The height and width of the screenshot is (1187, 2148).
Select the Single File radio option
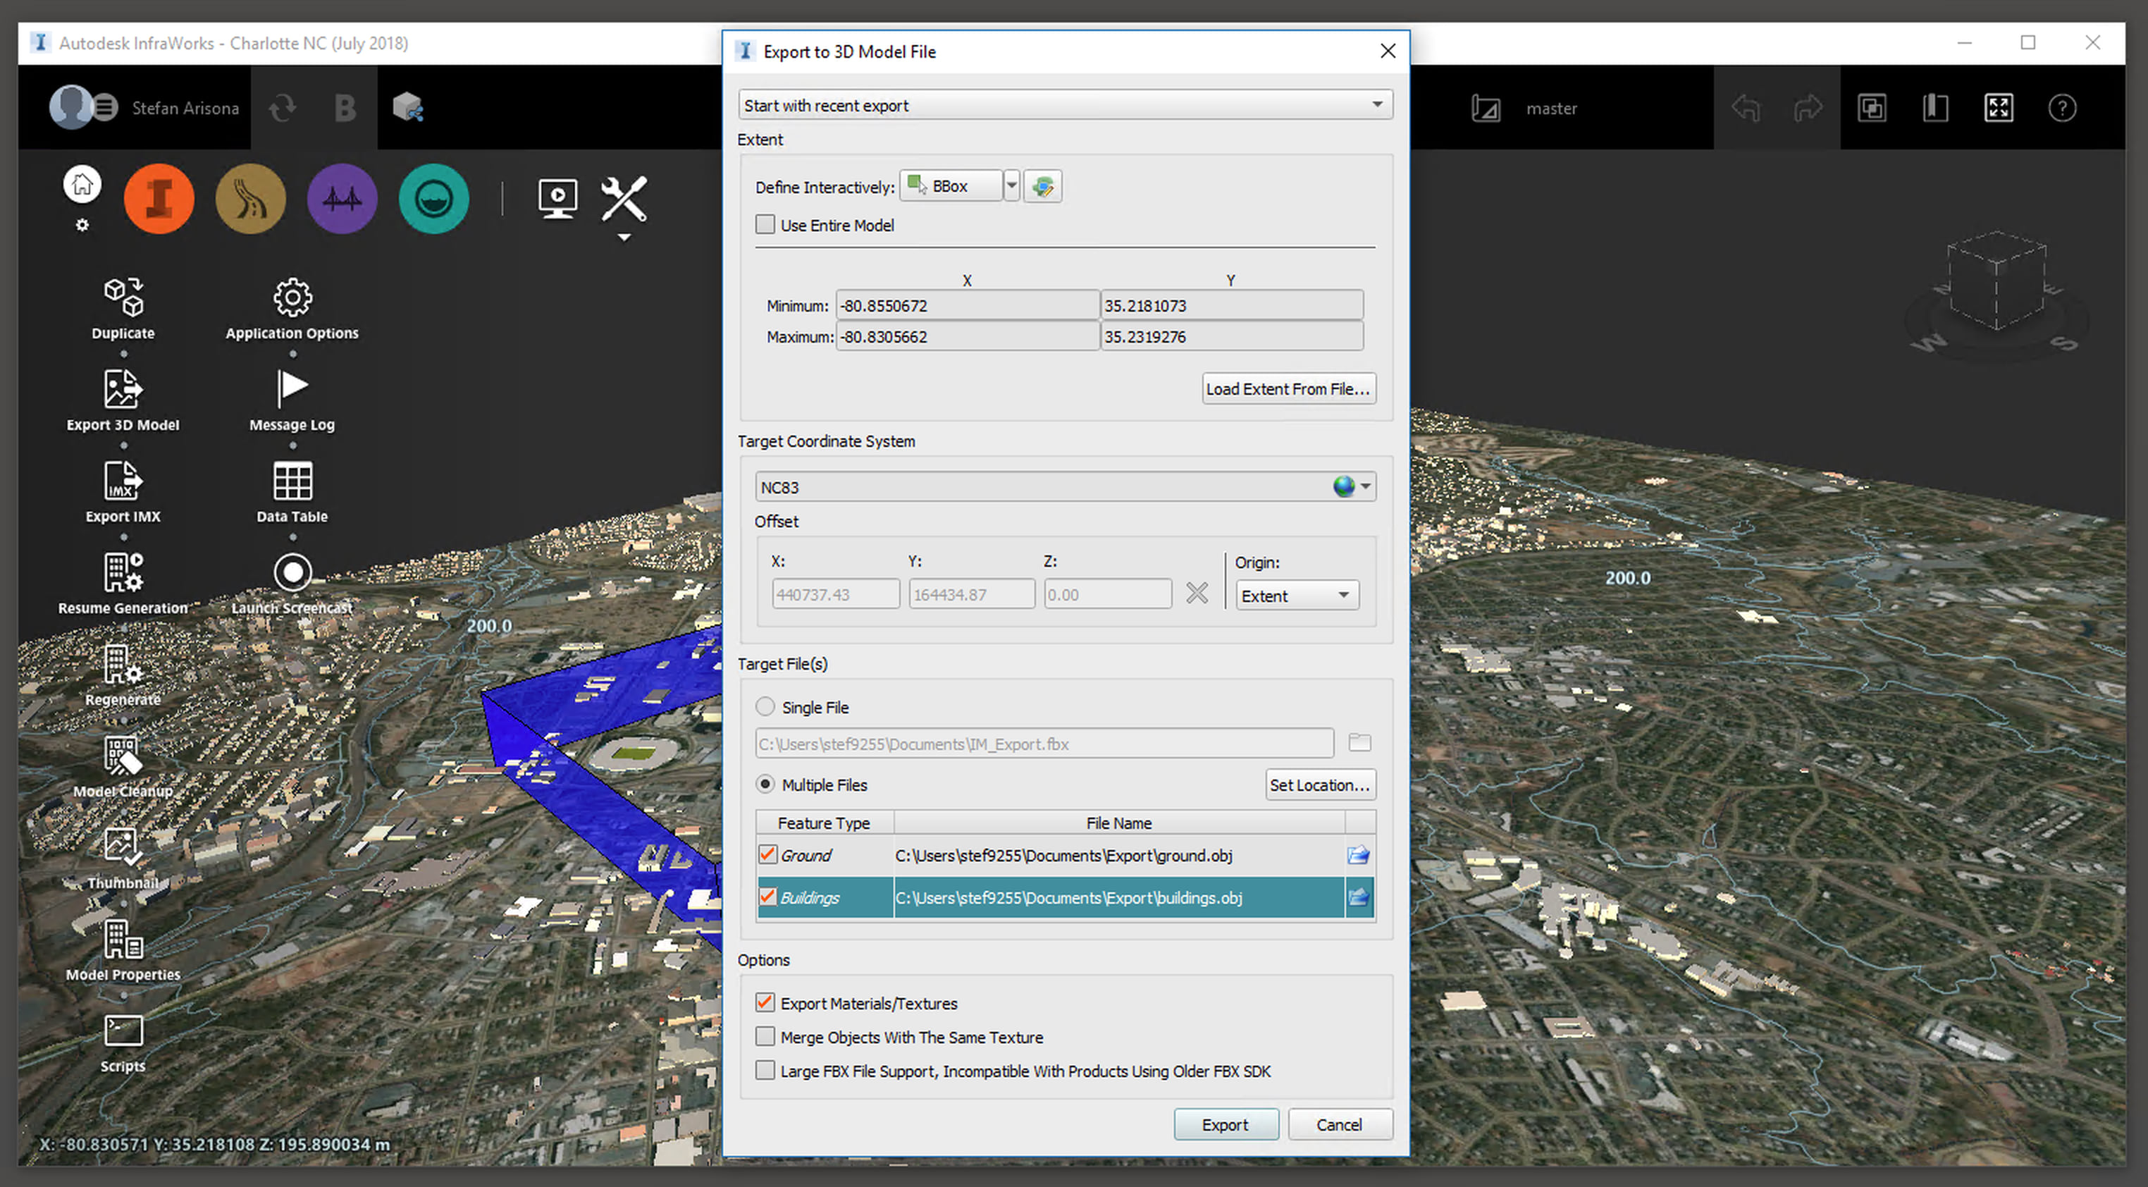click(x=765, y=706)
